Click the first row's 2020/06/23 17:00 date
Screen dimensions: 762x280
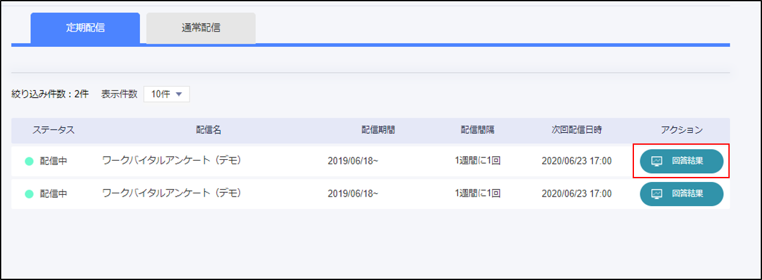click(576, 161)
